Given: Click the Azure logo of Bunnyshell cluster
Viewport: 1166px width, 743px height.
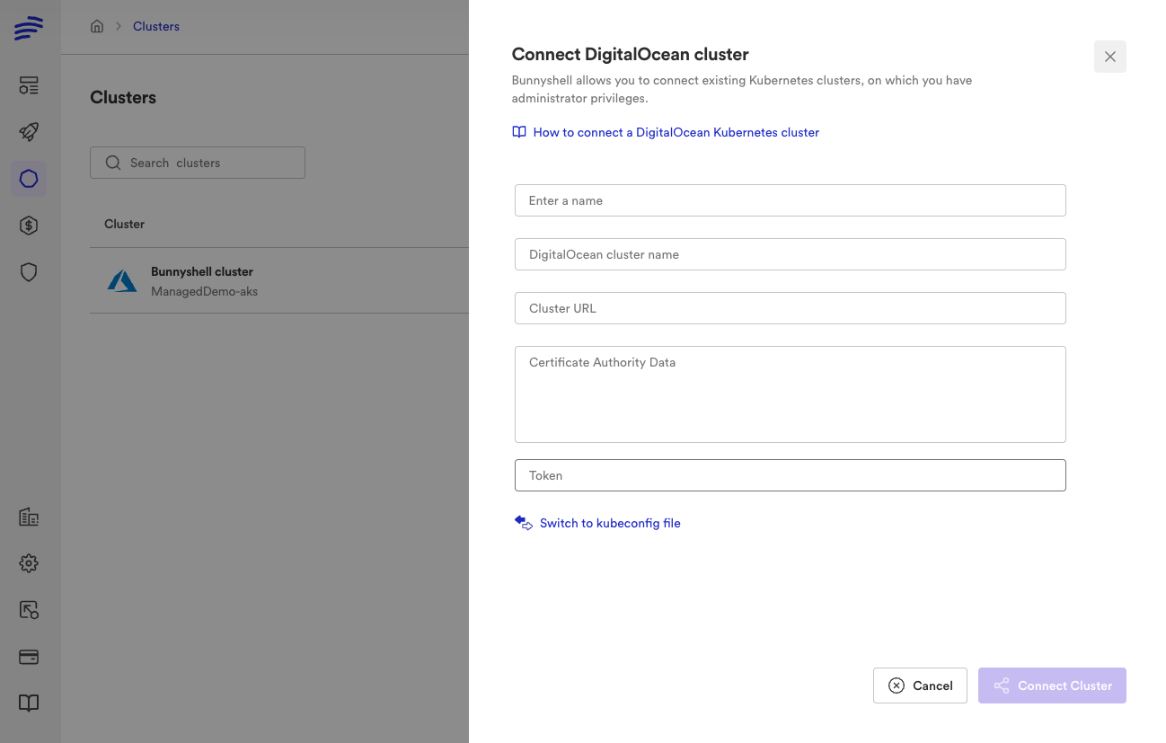Looking at the screenshot, I should 122,281.
